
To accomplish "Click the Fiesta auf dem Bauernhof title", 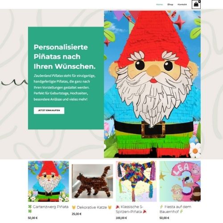I will tap(175, 209).
